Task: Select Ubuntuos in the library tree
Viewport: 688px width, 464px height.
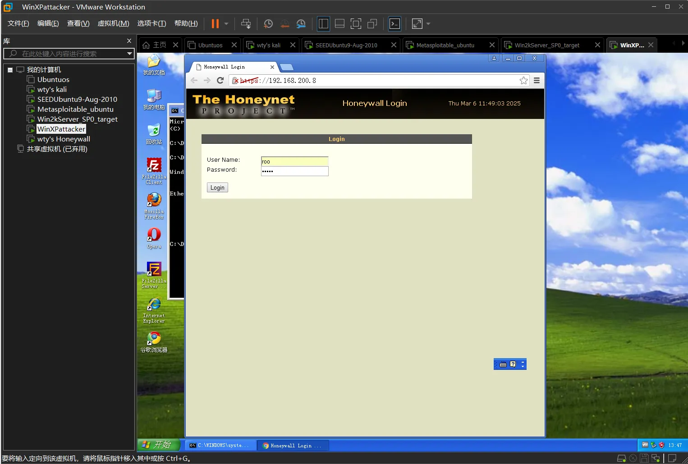Action: coord(53,80)
